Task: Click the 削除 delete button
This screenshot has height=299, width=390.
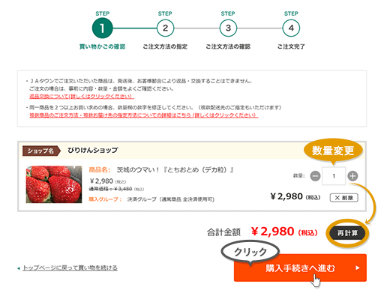Action: coord(344,198)
